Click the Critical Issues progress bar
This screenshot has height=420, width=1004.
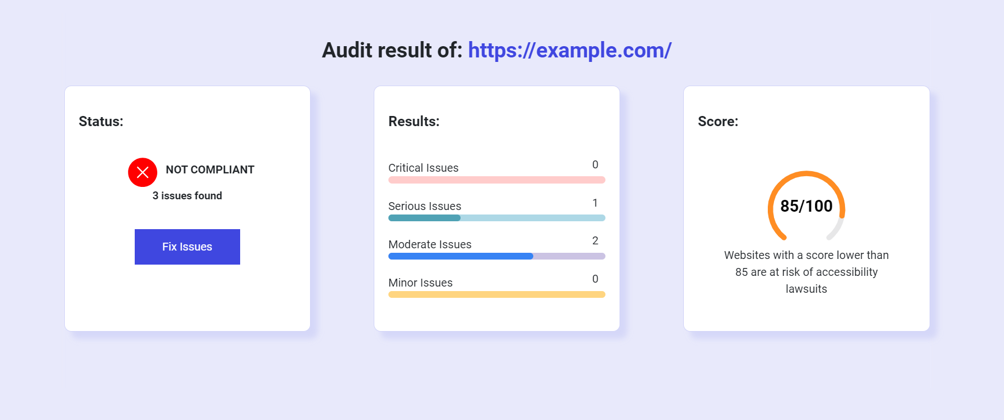click(x=497, y=180)
